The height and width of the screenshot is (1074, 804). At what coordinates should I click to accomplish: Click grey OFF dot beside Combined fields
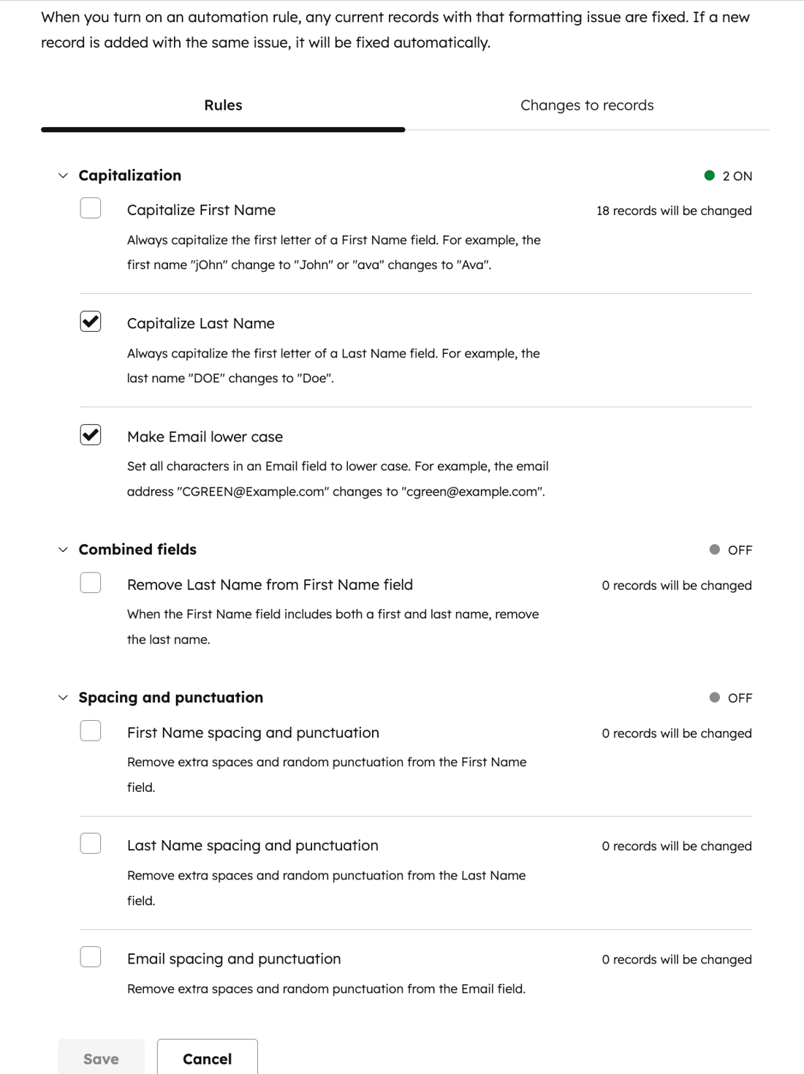[x=715, y=550]
